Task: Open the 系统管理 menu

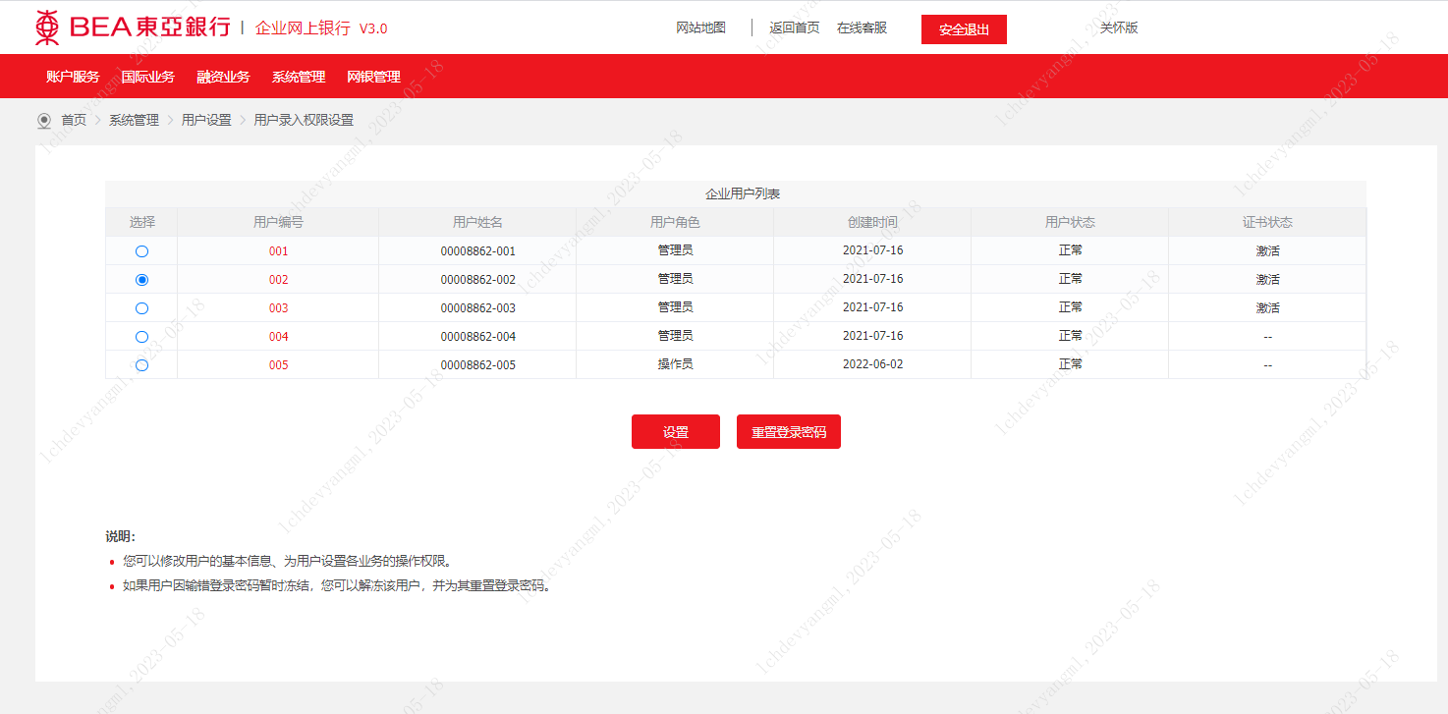Action: (x=299, y=77)
